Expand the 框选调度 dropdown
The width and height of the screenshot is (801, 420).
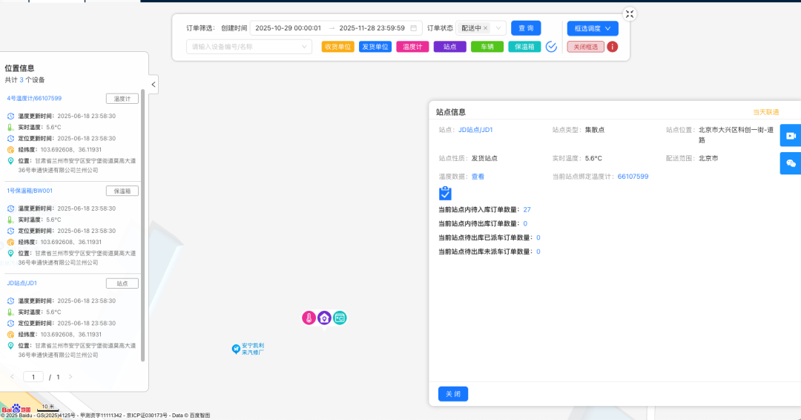(593, 28)
